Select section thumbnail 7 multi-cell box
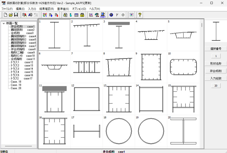The image size is (227, 153). pos(87,67)
